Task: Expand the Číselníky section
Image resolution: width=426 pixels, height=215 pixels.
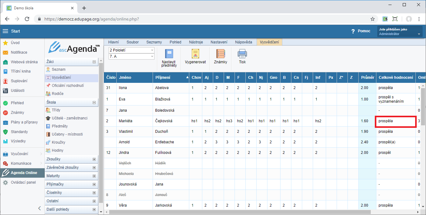Action: pyautogui.click(x=94, y=193)
